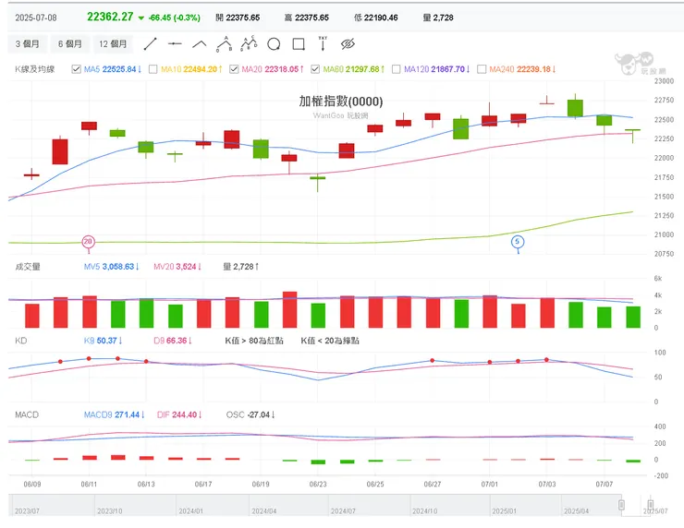Enable the MA120 moving average checkbox
Image resolution: width=684 pixels, height=528 pixels.
coord(397,69)
